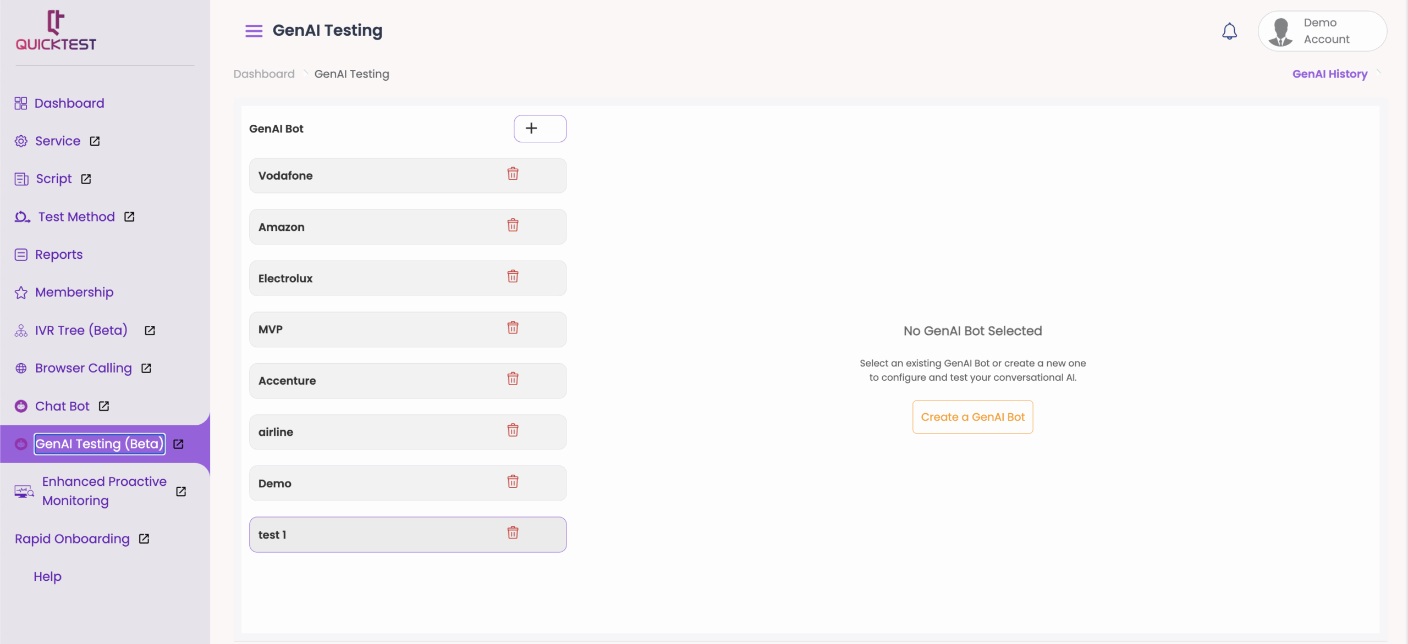
Task: Click the Dashboard breadcrumb link
Action: click(263, 74)
